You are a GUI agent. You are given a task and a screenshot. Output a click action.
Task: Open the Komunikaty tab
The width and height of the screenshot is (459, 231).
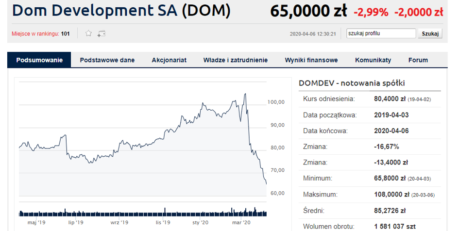[x=373, y=60]
